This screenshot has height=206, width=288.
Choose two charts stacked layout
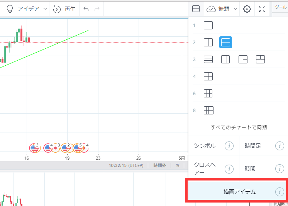(225, 42)
